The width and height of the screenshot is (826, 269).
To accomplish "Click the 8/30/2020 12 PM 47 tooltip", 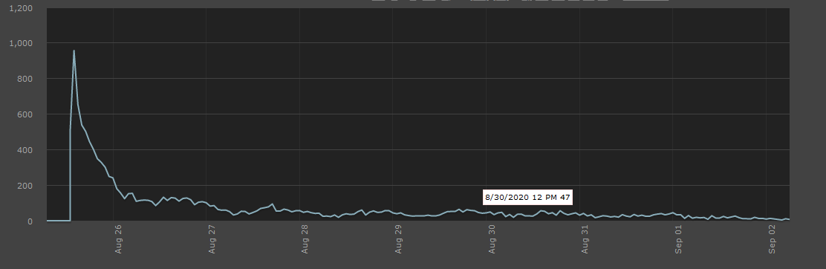I will (x=528, y=197).
